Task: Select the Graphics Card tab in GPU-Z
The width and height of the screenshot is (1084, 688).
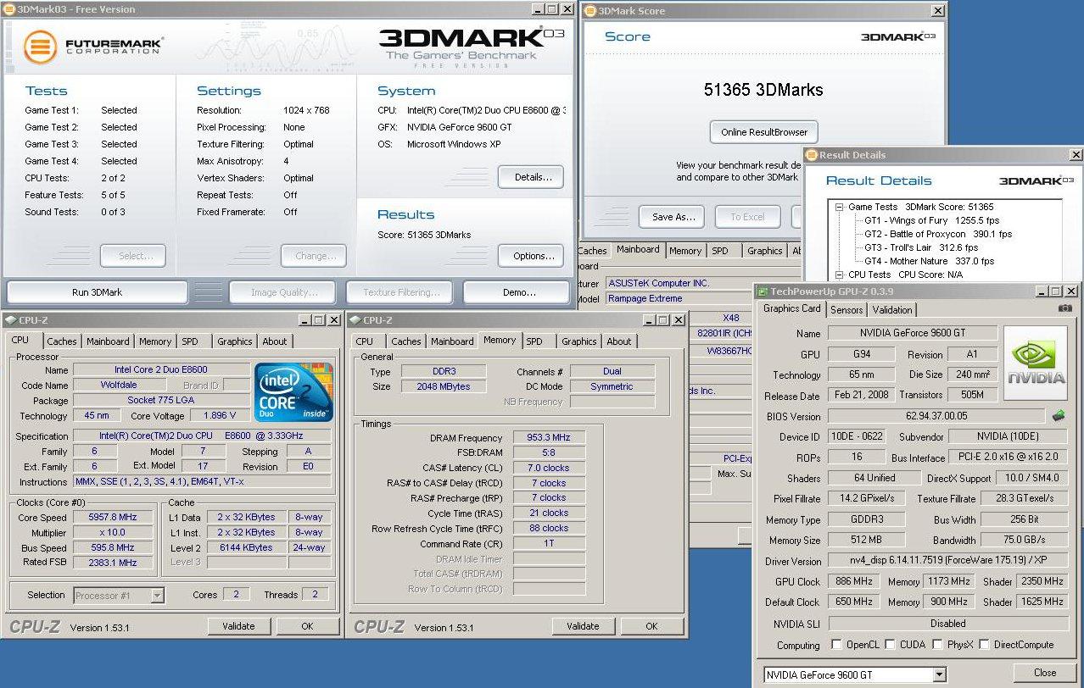Action: point(792,308)
